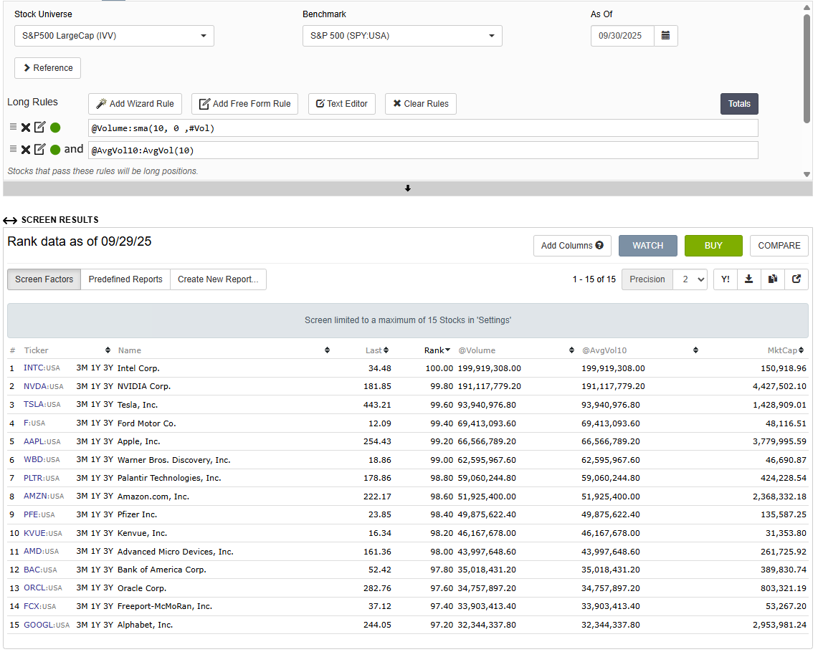Open the Stock Universe dropdown

pyautogui.click(x=114, y=36)
